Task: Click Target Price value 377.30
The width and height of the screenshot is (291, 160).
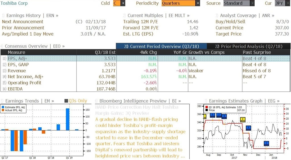Action: pos(282,34)
